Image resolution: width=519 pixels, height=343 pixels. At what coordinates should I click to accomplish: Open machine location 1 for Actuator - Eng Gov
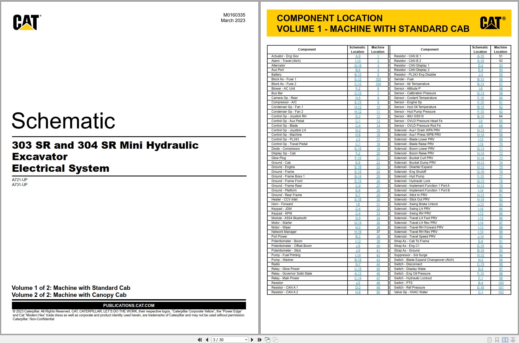(x=378, y=56)
